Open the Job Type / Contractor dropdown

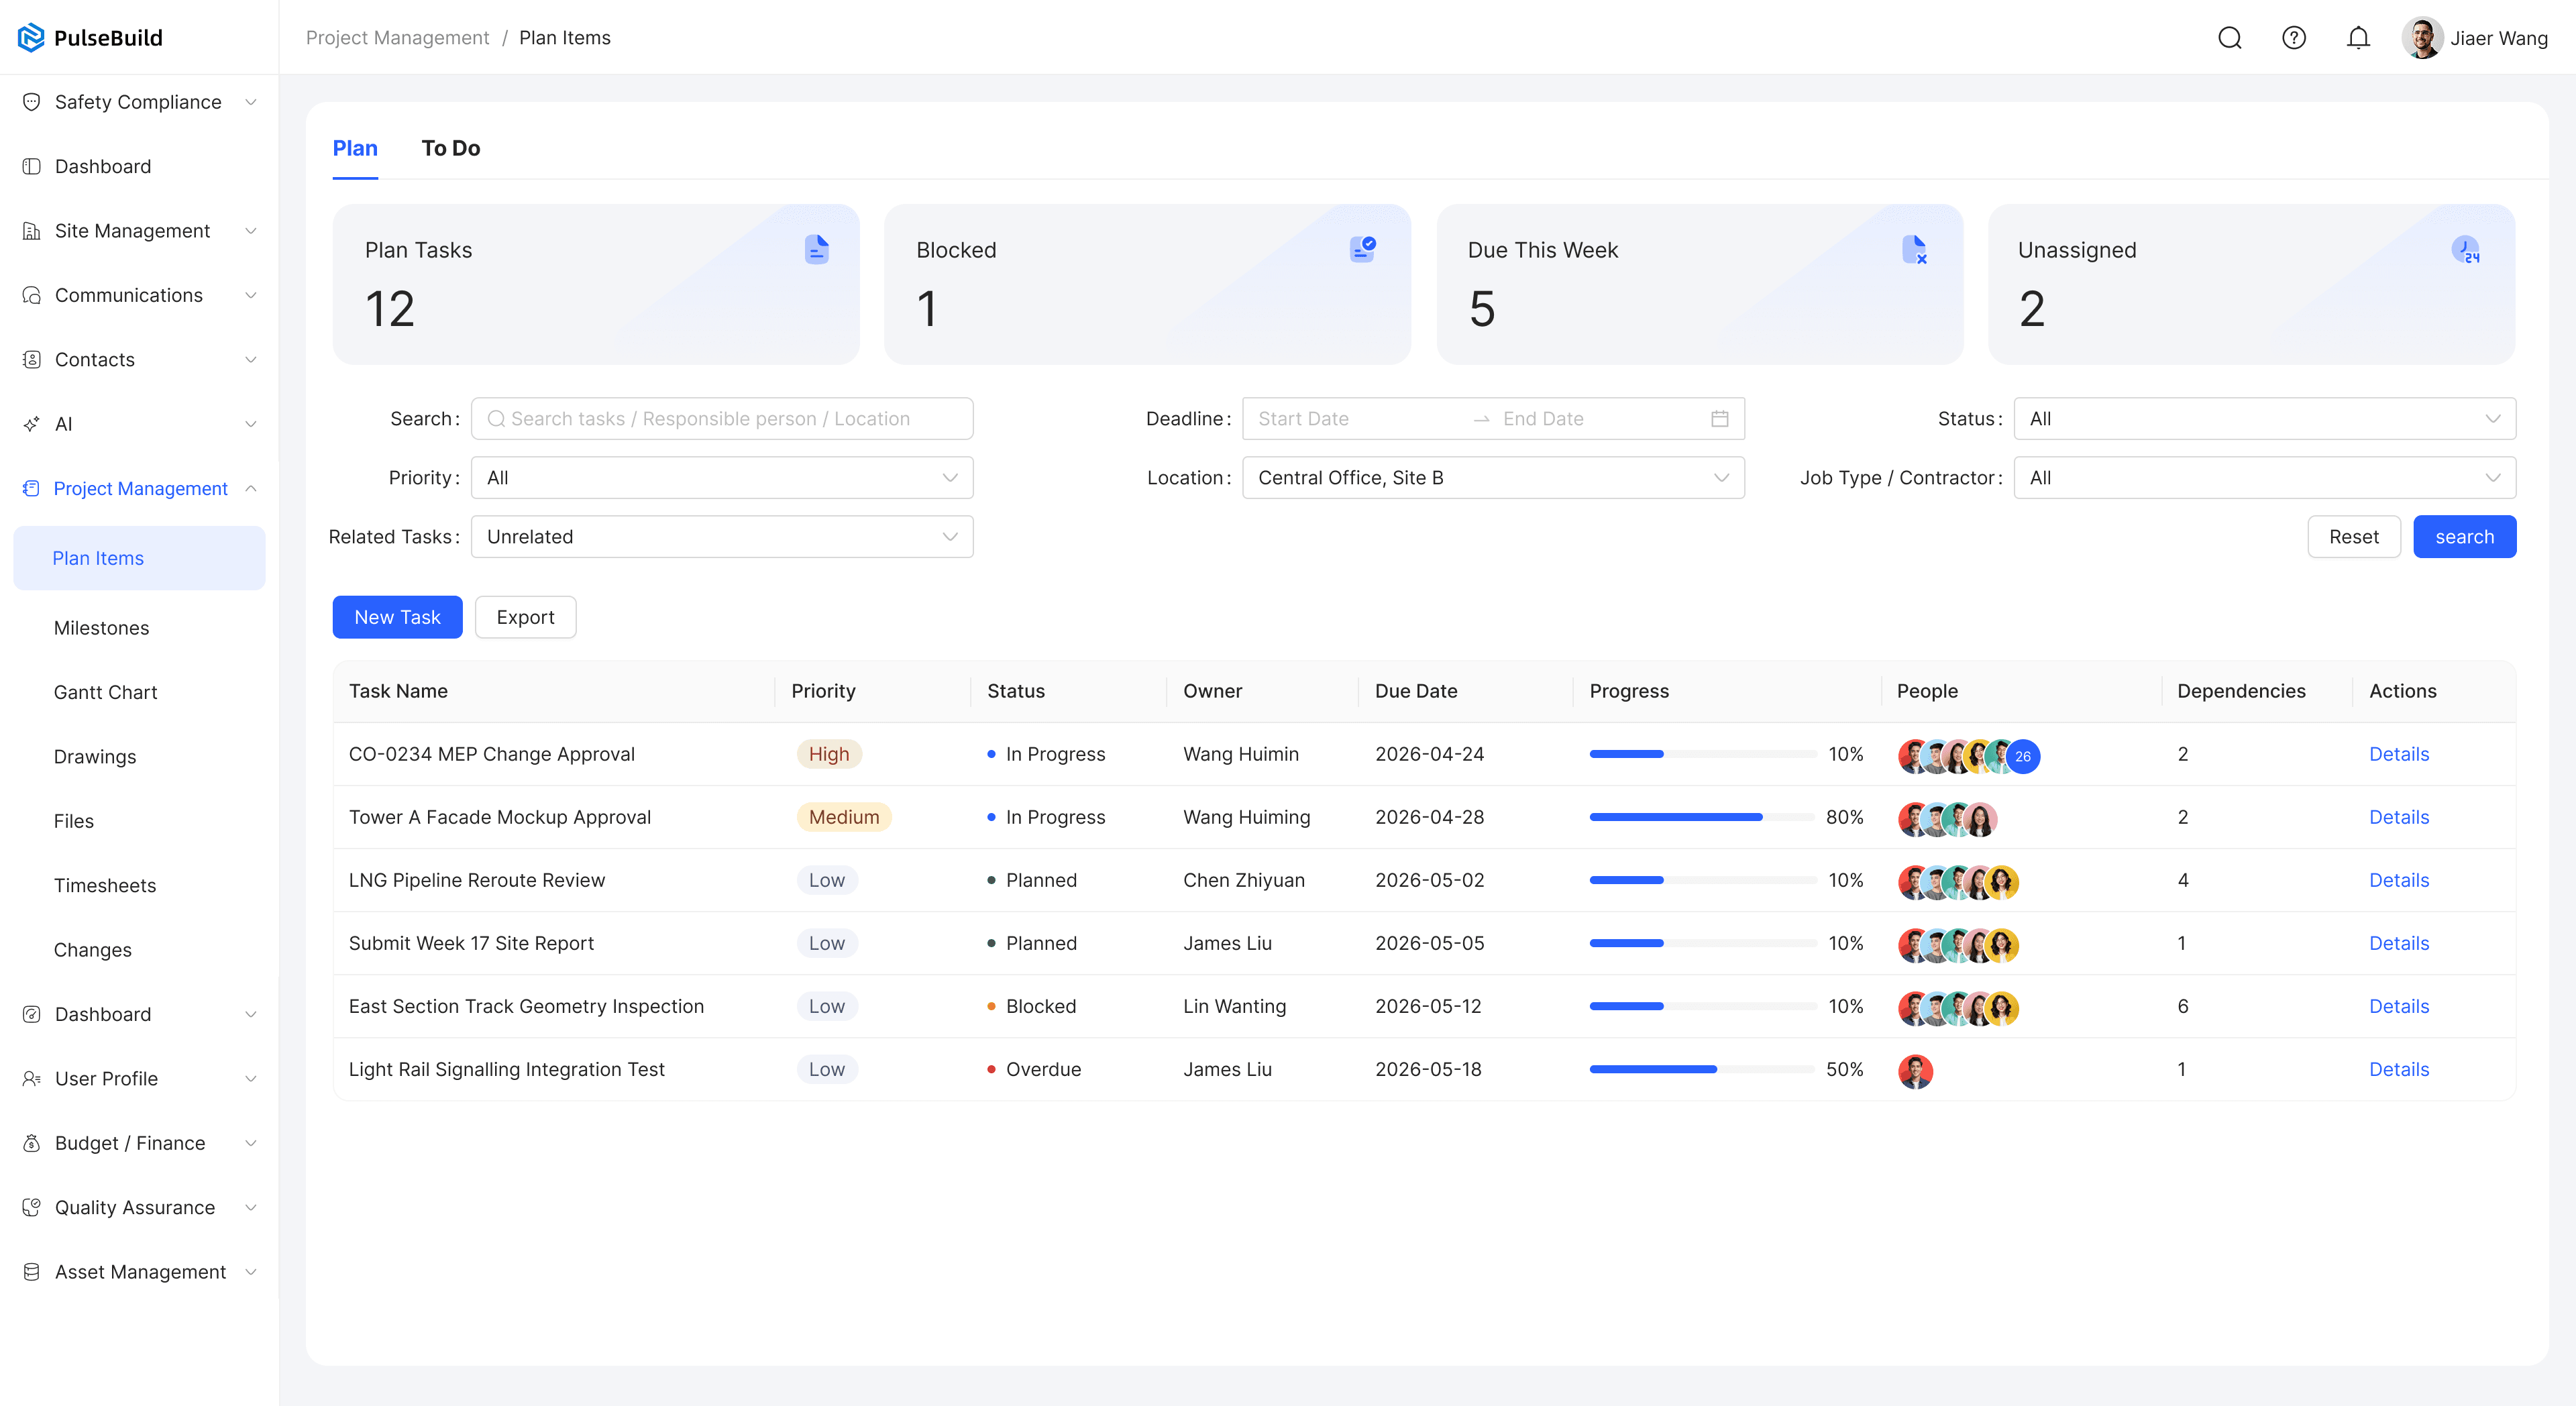click(2264, 478)
